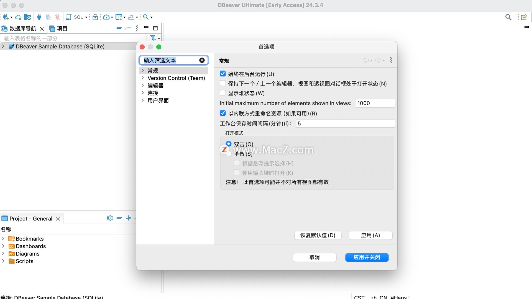Select the Project - General tab
The width and height of the screenshot is (532, 299).
(x=31, y=218)
